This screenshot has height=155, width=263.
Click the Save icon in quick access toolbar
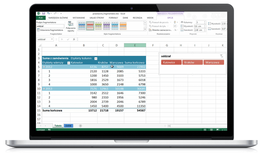click(x=44, y=14)
